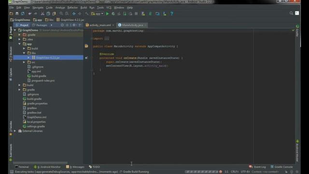The width and height of the screenshot is (309, 174).
Task: Expand the .idea folder node
Action: click(19, 39)
